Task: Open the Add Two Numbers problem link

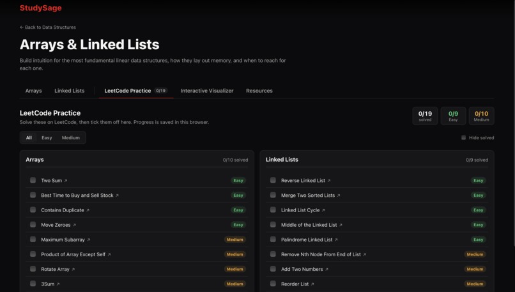Action: click(x=305, y=270)
